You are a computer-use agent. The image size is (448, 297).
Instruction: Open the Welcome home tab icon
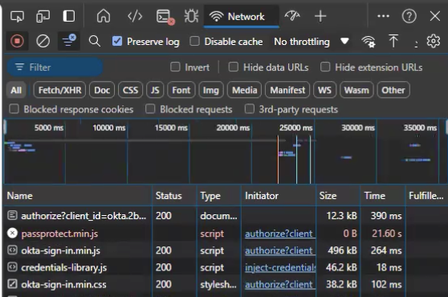point(104,16)
